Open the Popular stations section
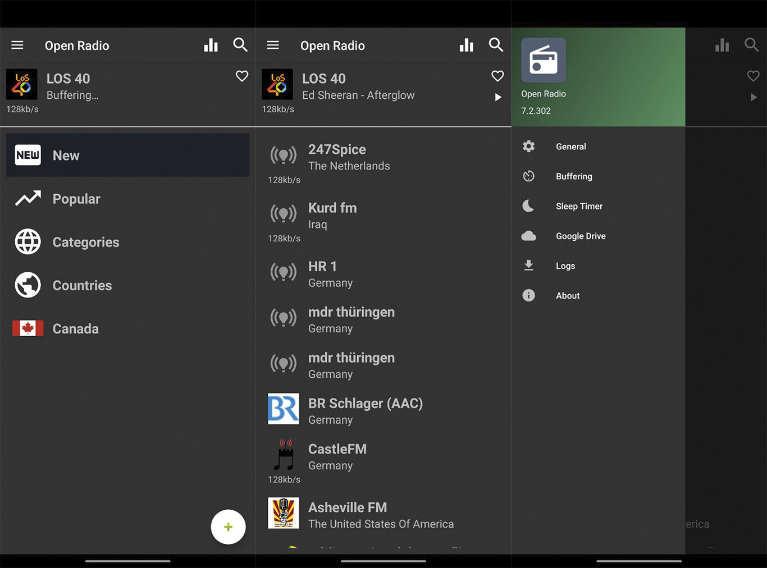Image resolution: width=767 pixels, height=568 pixels. [76, 199]
